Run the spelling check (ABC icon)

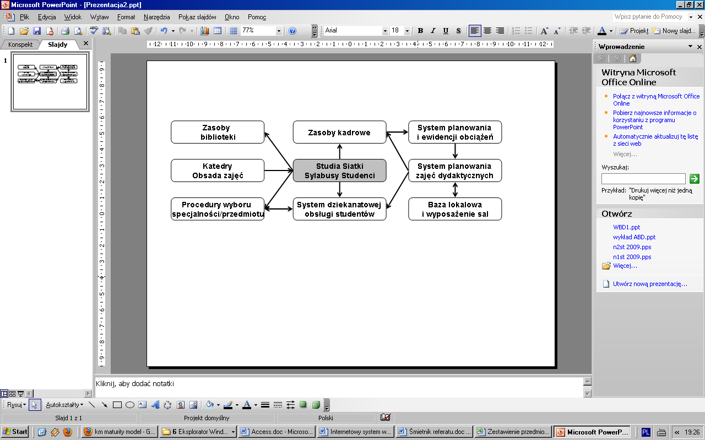(x=94, y=31)
